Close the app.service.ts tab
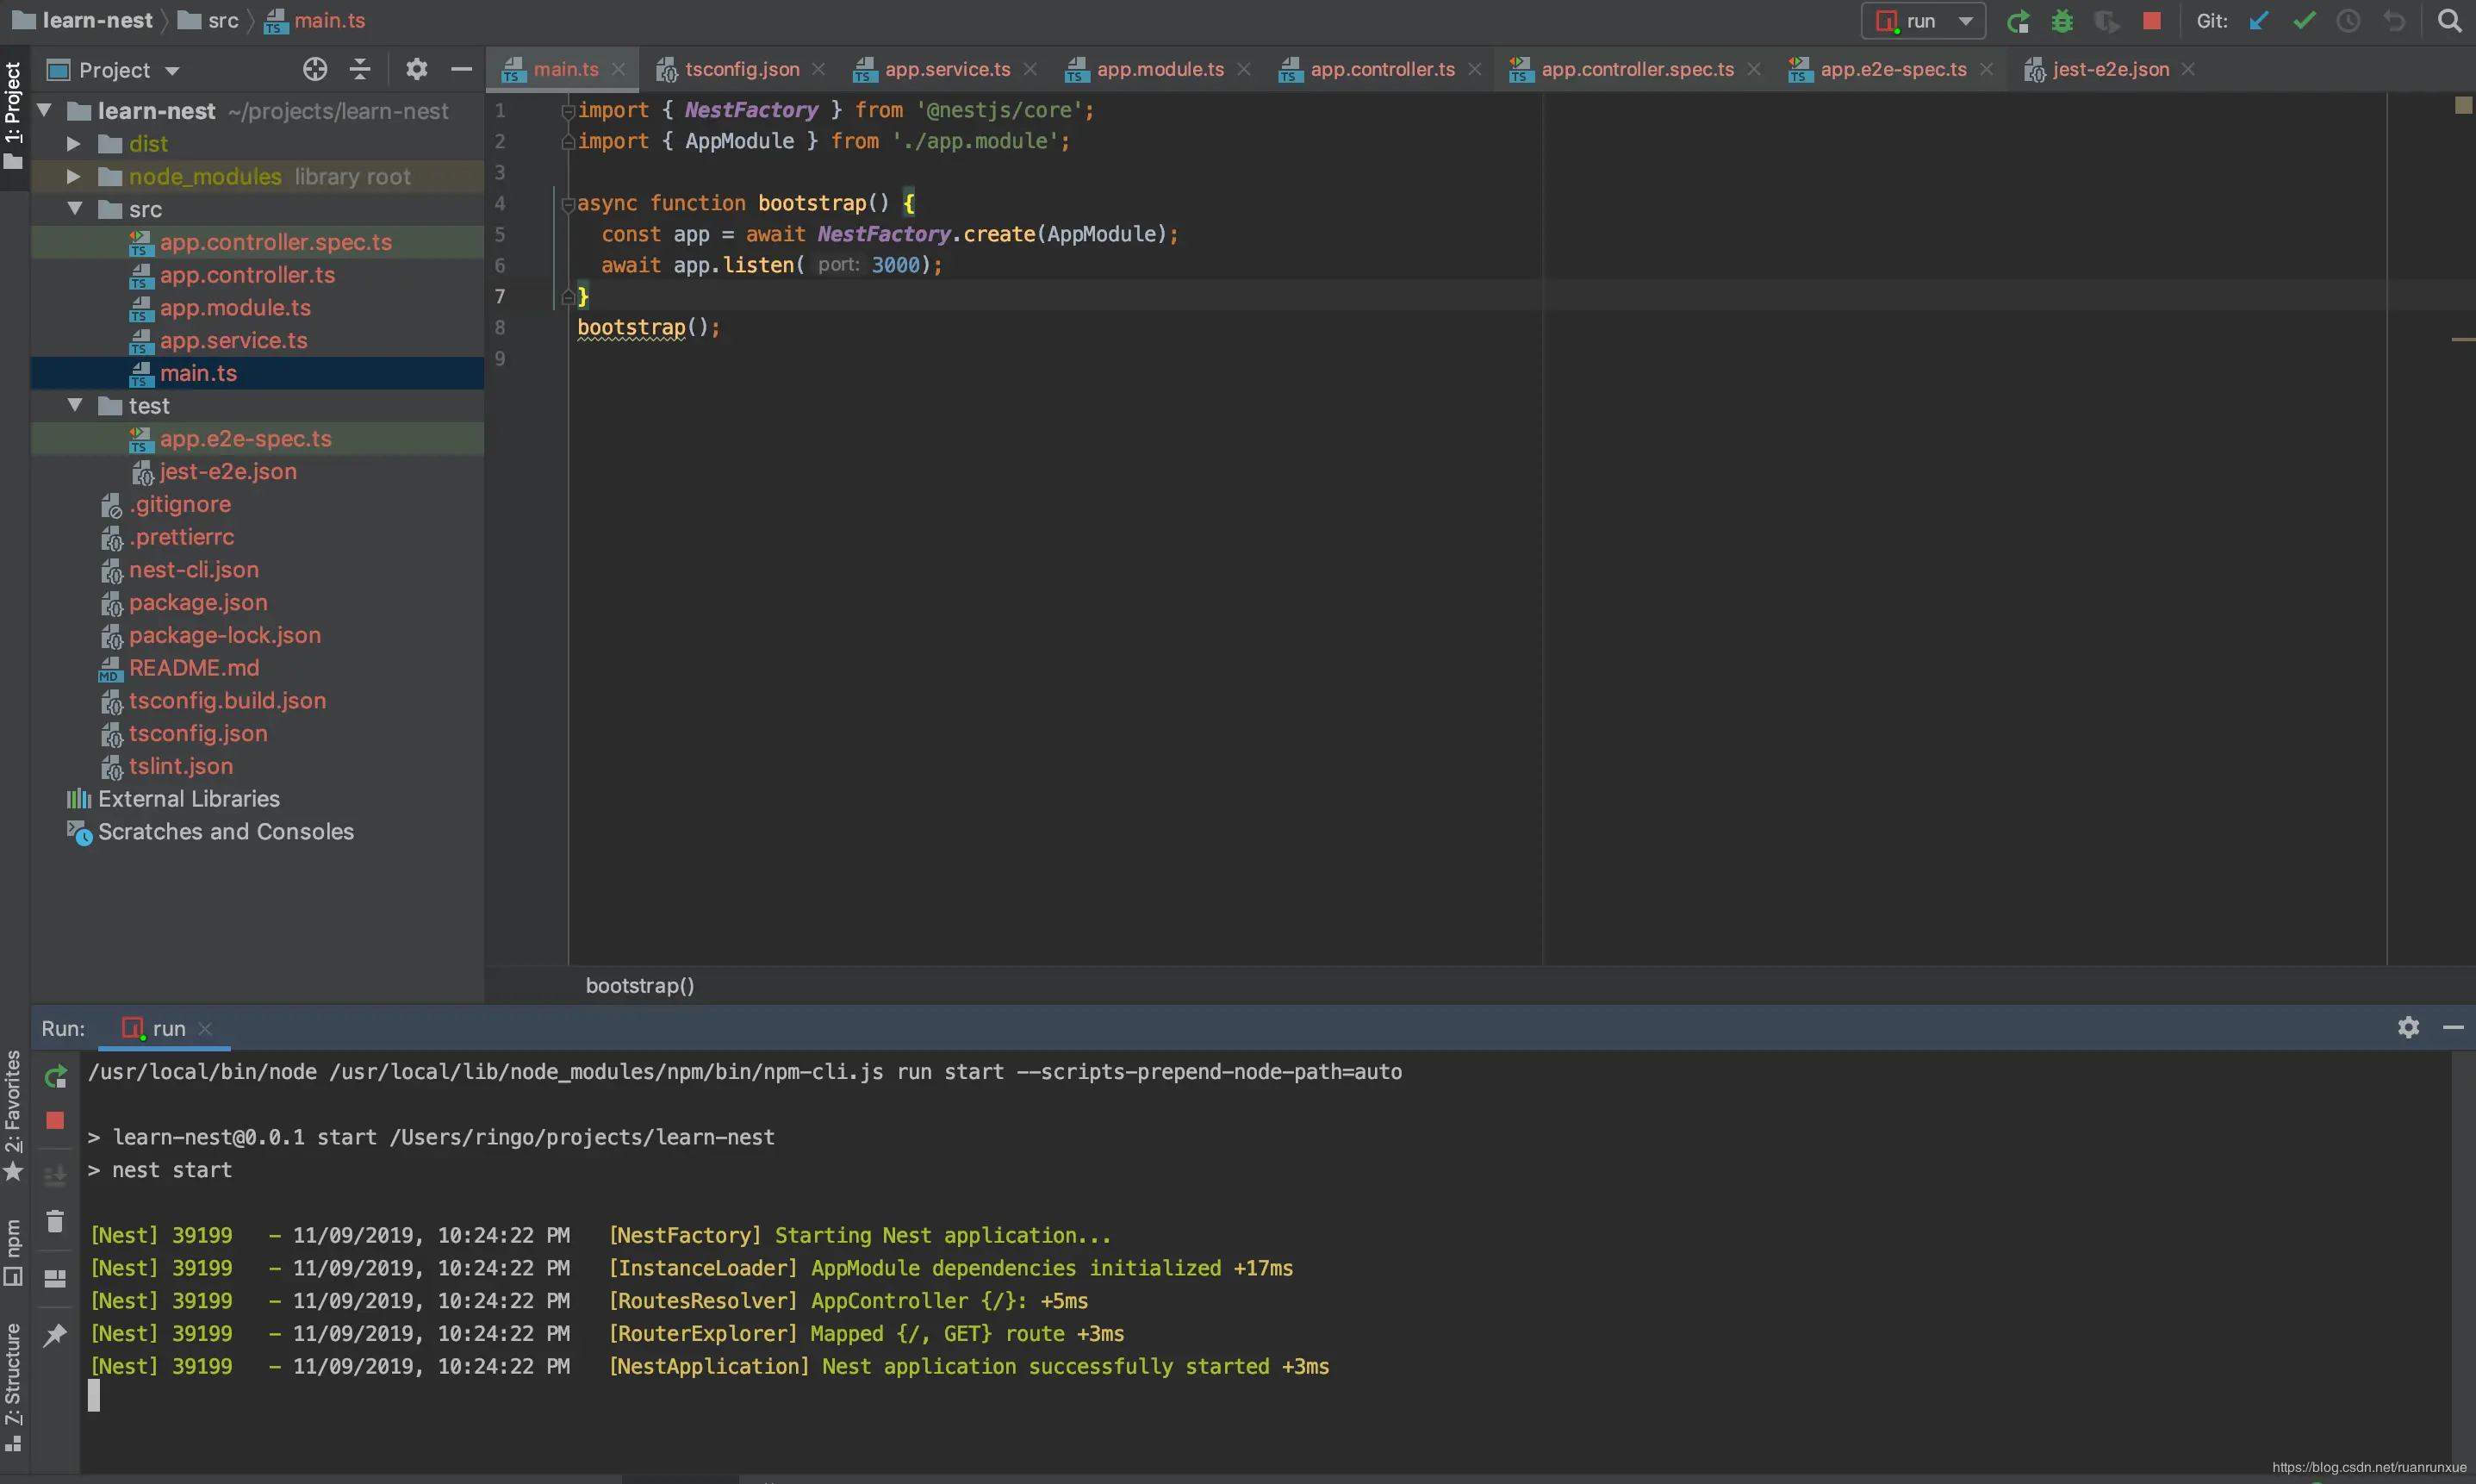Viewport: 2476px width, 1484px height. [1030, 69]
